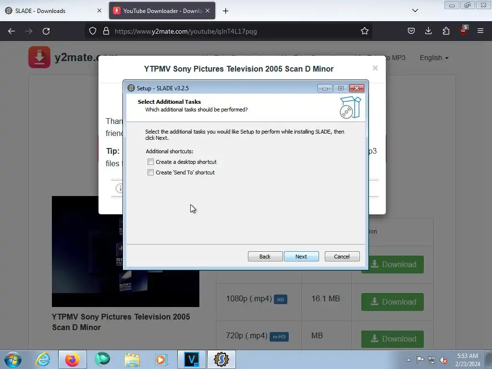The image size is (492, 369).
Task: Click the video title below thumbnail
Action: coord(121,322)
